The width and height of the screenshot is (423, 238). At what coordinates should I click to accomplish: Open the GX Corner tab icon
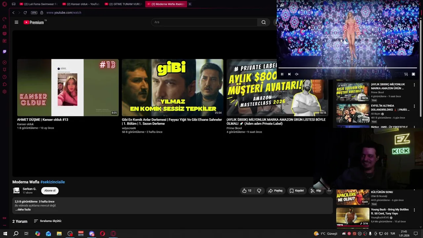click(14, 4)
